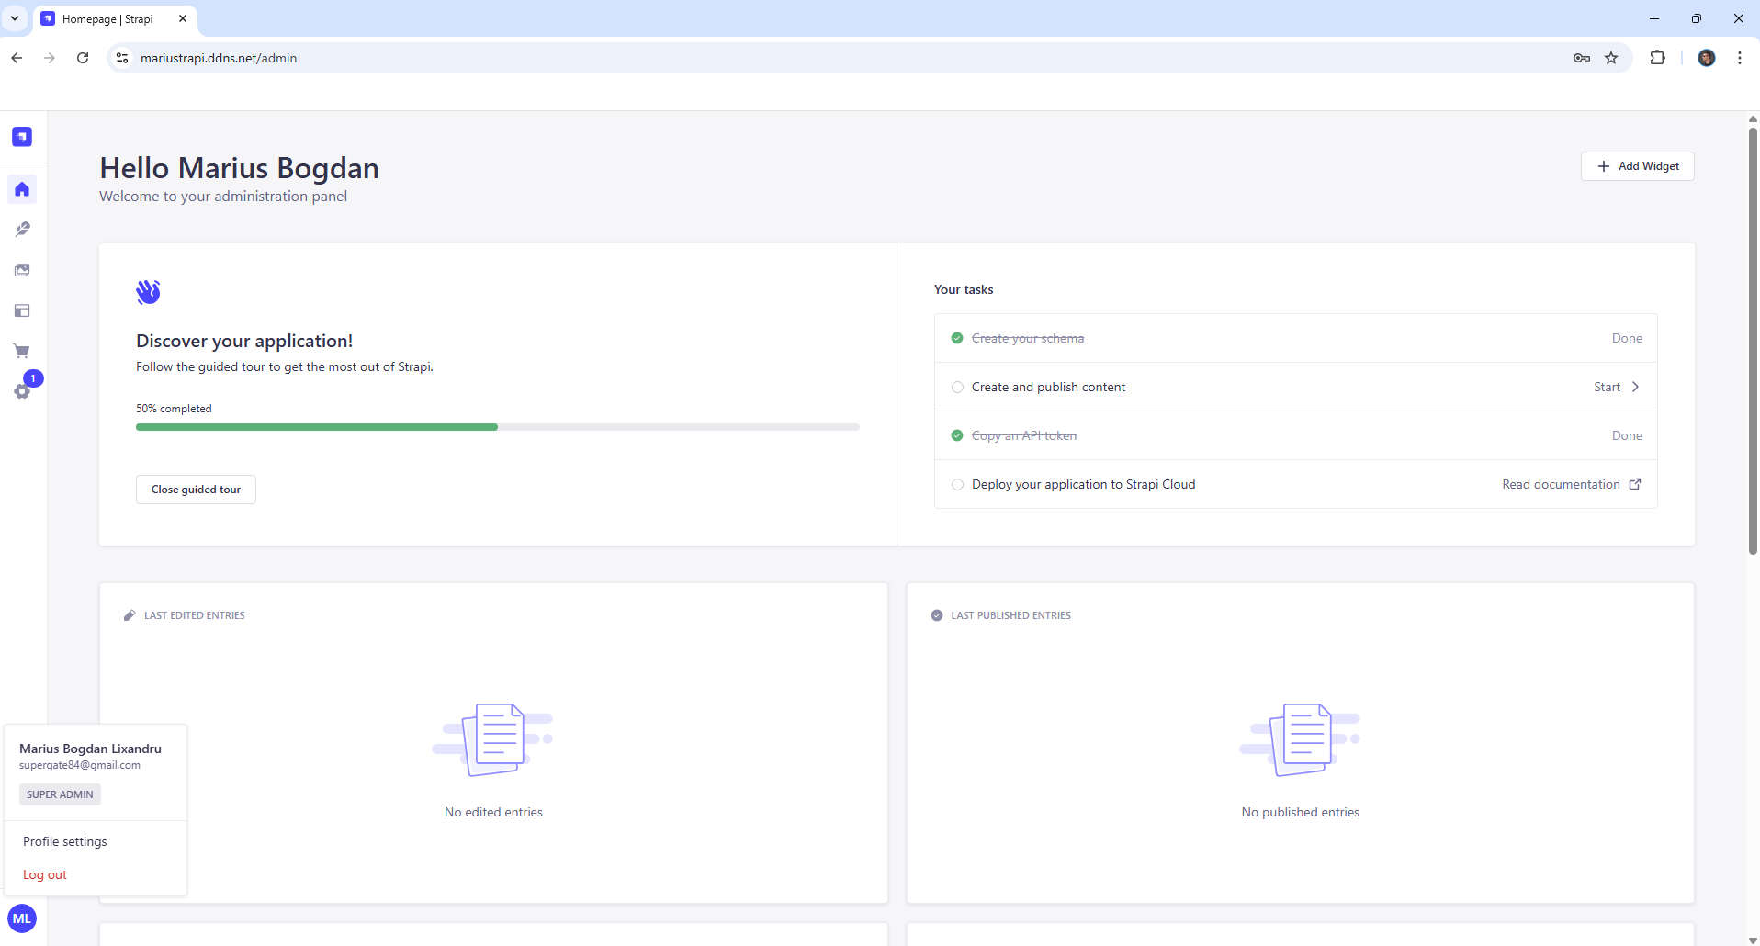1760x946 pixels.
Task: Open Settings via the gear icon
Action: click(x=22, y=391)
